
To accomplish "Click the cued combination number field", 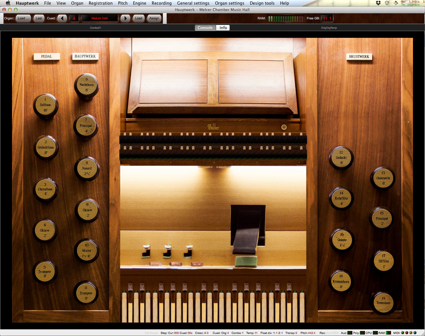I will (74, 18).
